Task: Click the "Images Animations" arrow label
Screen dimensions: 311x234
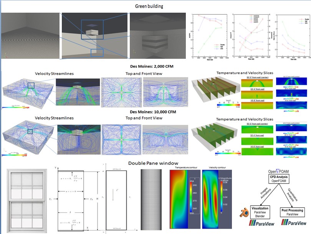Action: [x=265, y=193]
